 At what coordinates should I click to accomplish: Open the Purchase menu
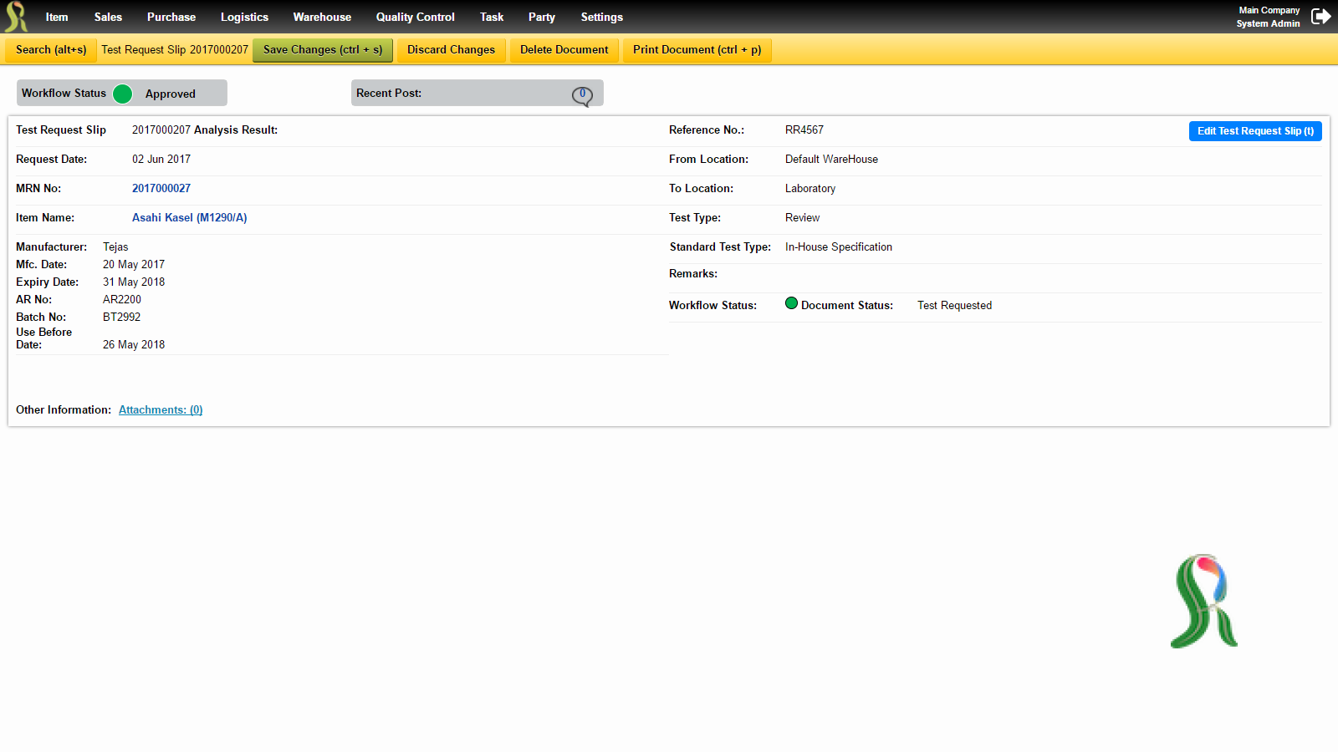(171, 17)
